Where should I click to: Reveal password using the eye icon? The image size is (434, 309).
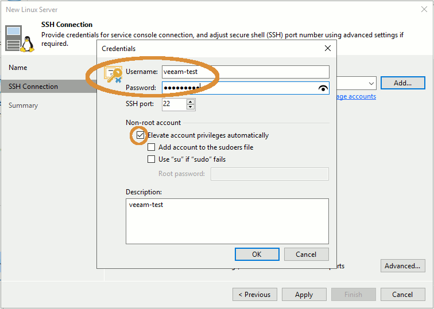[x=323, y=88]
